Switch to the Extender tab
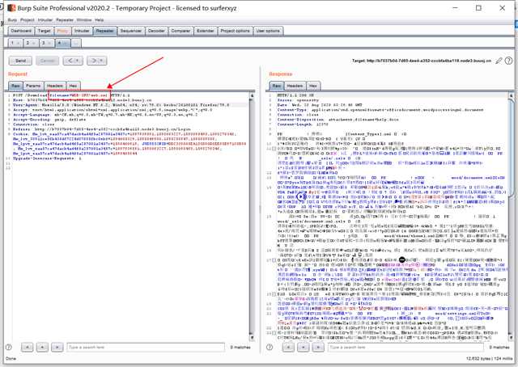 [x=205, y=31]
